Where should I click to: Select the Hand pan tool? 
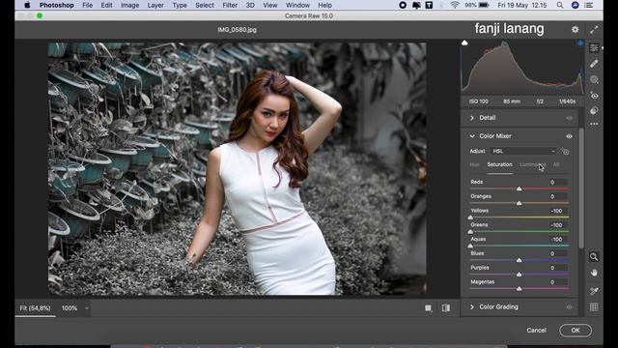tap(594, 273)
